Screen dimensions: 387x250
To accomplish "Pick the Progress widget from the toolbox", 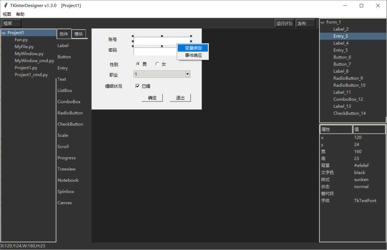I will pyautogui.click(x=67, y=158).
